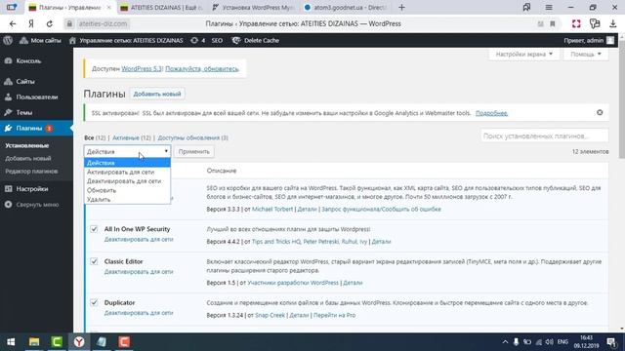
Task: Select Установленные submenu item
Action: 27,145
